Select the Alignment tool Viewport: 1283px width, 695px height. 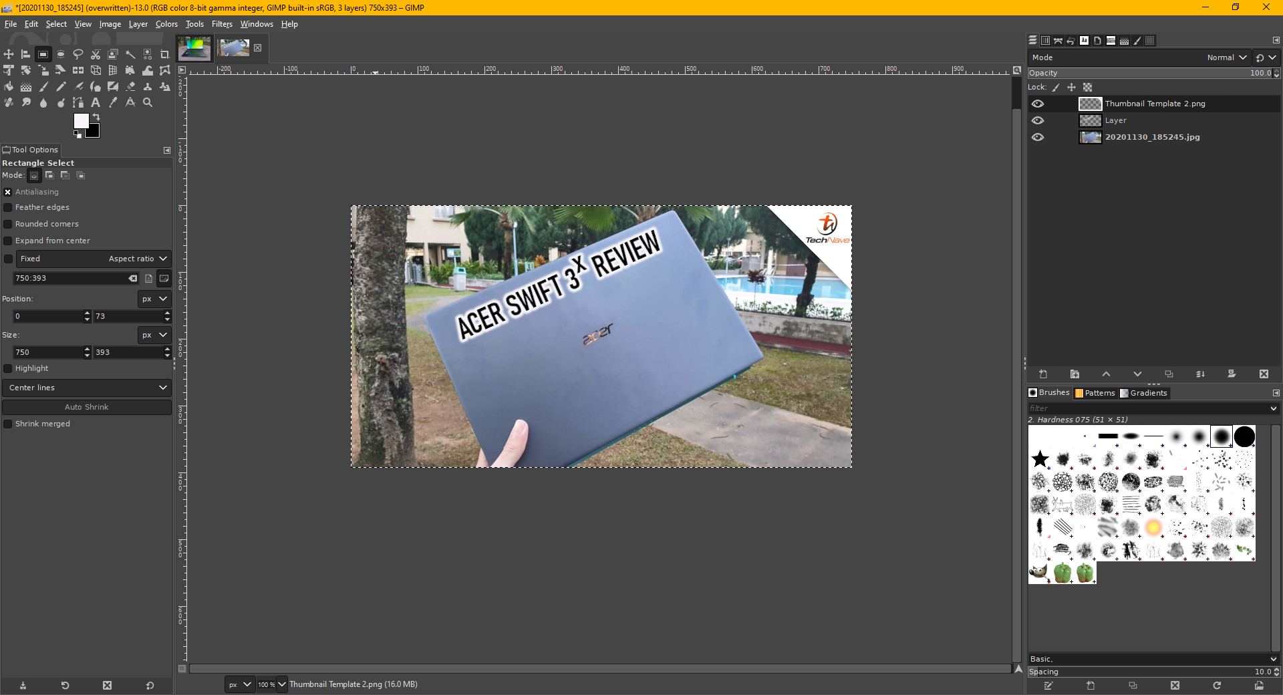pos(26,54)
